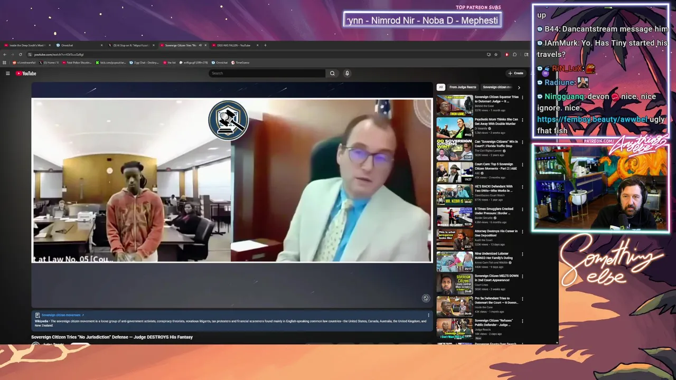
Task: Open the list bookmark
Action: coord(170,62)
